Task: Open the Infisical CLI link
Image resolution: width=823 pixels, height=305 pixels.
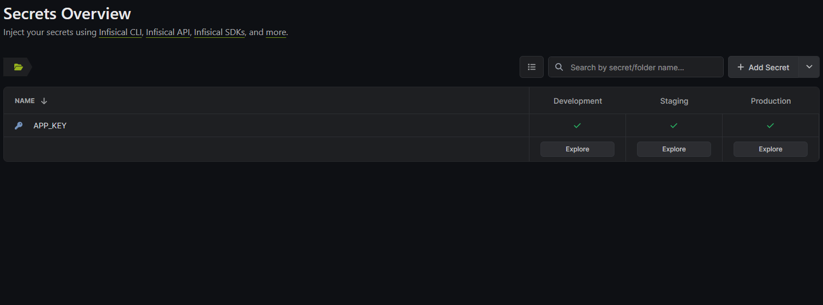Action: point(120,32)
